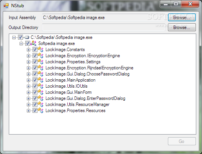202x154 pixels.
Task: Toggle the LockImage.Utils.ResourceManager checkbox
Action: tap(35, 104)
